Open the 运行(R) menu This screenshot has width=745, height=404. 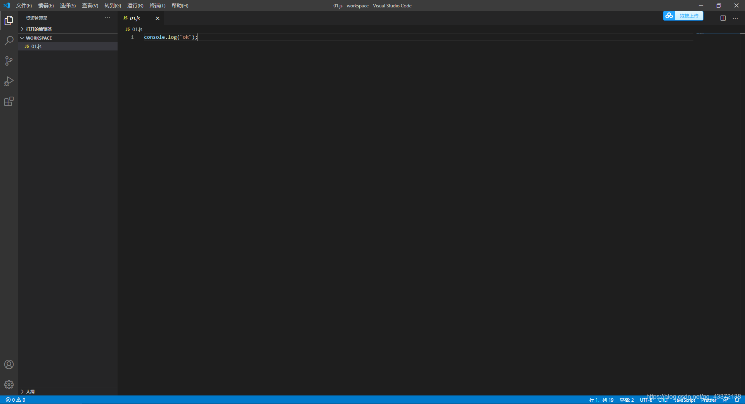[135, 5]
